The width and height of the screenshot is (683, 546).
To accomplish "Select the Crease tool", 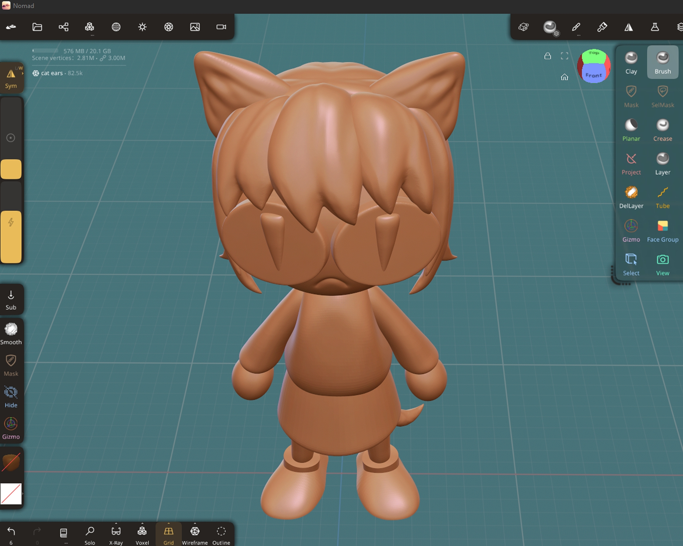I will 662,129.
